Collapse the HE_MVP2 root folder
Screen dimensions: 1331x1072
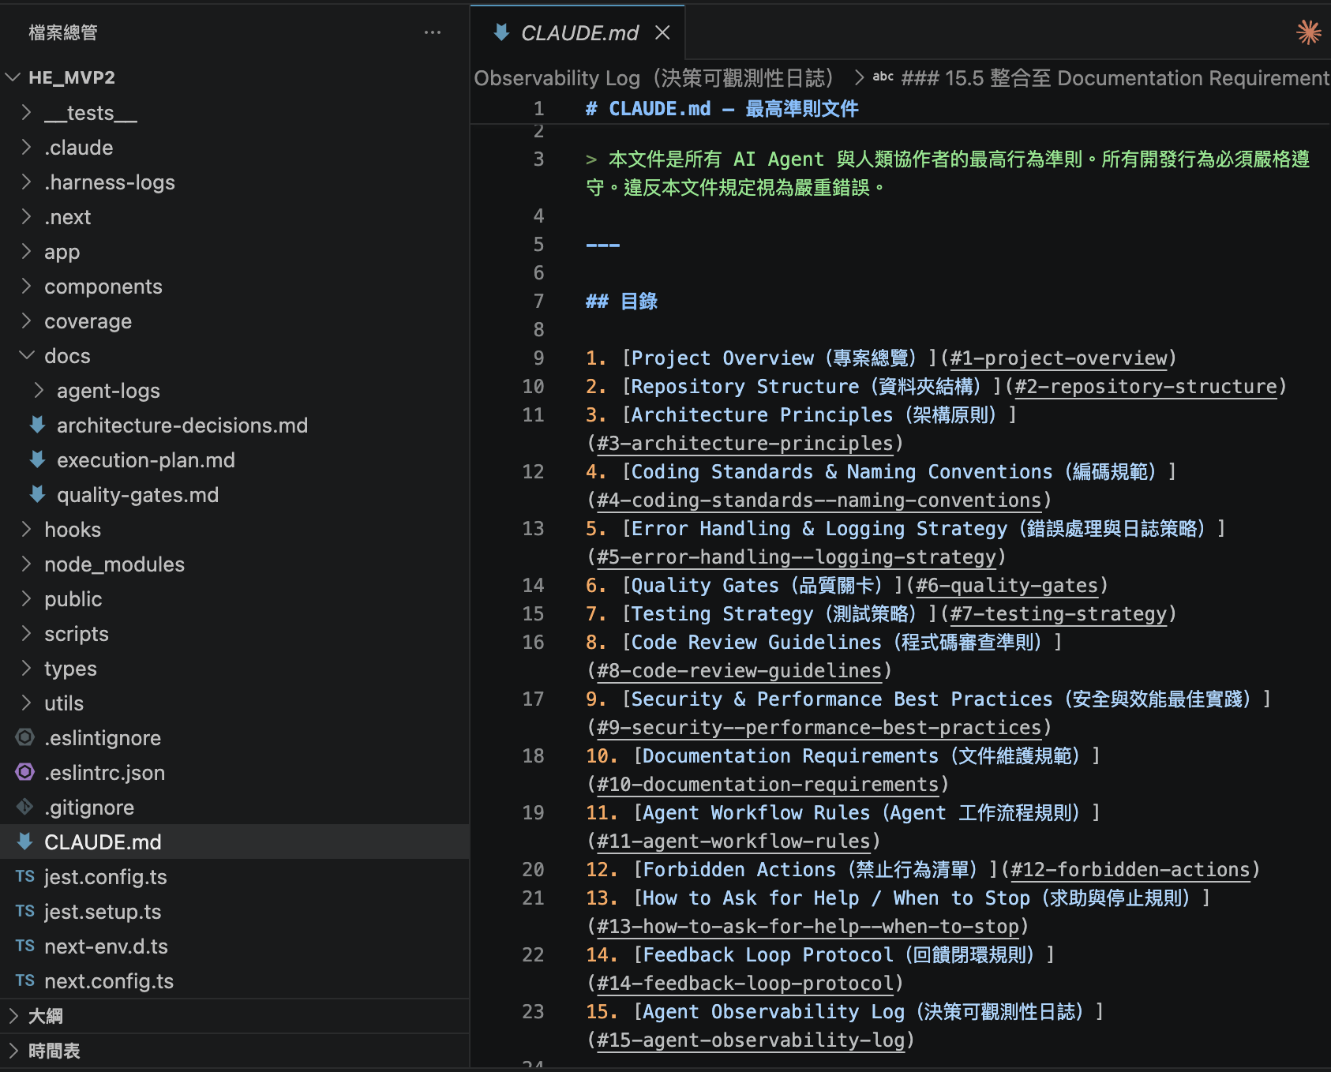(x=13, y=77)
